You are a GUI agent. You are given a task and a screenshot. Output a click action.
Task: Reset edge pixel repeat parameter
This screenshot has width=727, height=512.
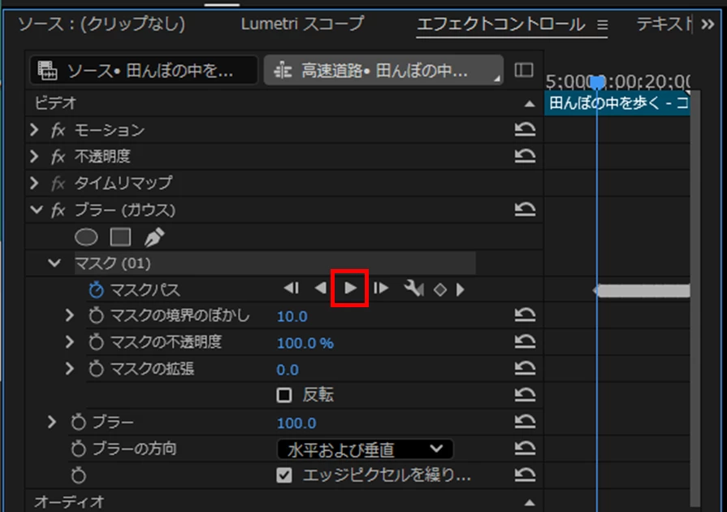pos(525,475)
